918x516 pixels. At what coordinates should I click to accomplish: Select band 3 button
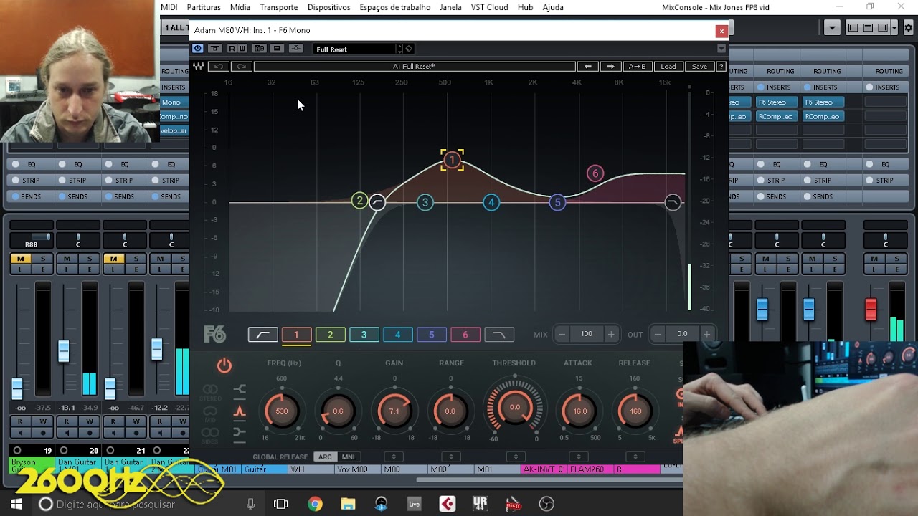coord(364,335)
